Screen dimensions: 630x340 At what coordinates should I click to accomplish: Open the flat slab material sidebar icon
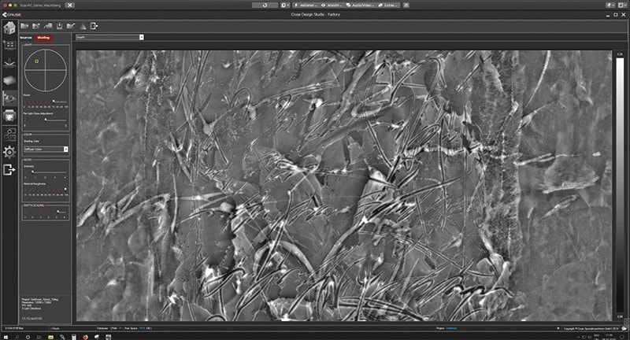9,81
